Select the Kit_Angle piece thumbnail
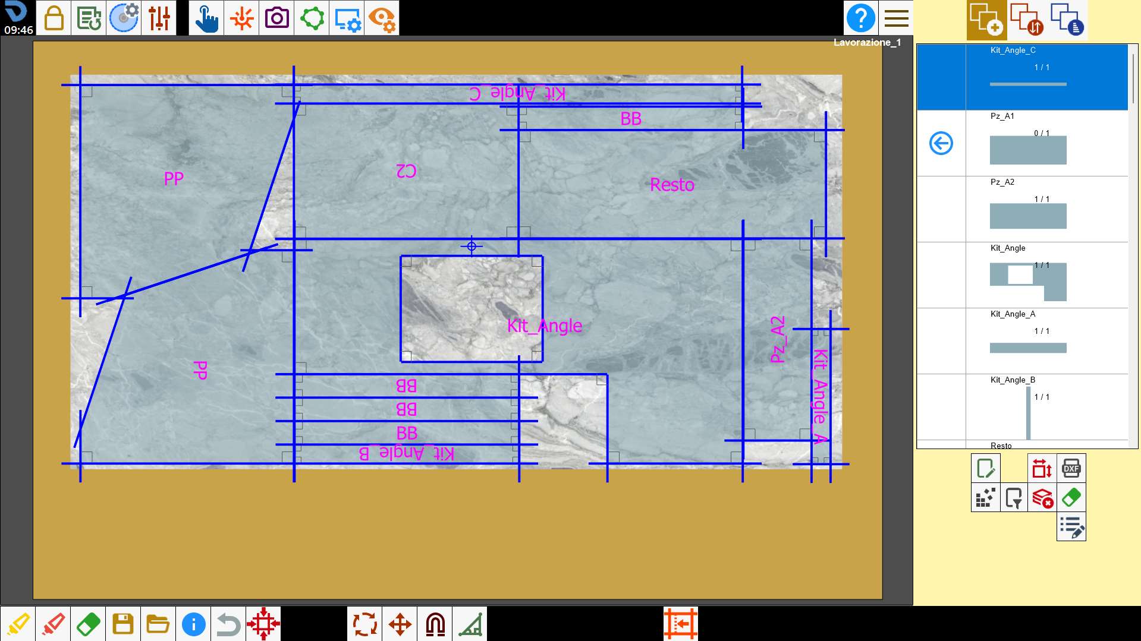 tap(1028, 282)
